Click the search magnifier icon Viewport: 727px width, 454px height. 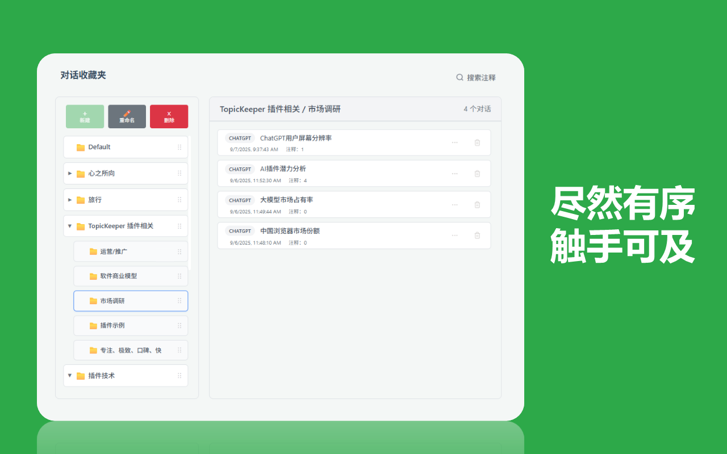[459, 77]
